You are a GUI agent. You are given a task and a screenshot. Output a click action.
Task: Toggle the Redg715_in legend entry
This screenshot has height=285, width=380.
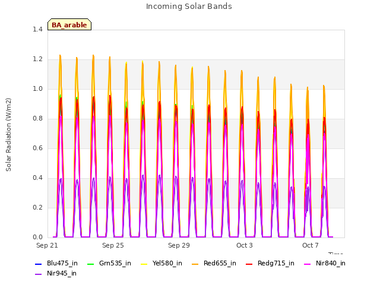pos(270,264)
